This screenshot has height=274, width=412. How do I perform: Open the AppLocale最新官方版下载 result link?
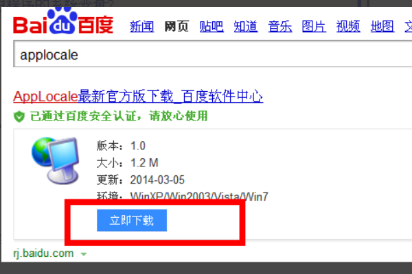tap(138, 96)
